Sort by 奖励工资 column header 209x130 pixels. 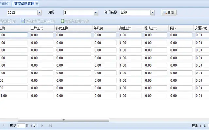point(130,28)
